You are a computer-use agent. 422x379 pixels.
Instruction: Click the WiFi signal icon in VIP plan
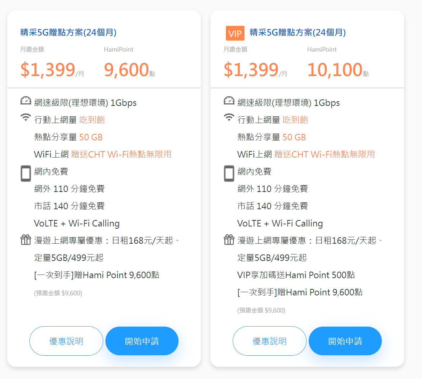pos(229,117)
